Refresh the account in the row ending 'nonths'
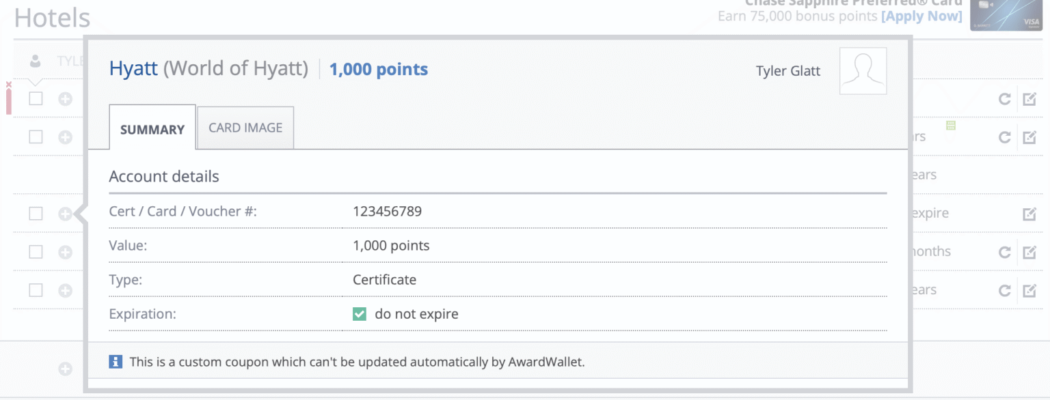The width and height of the screenshot is (1050, 400). pos(1004,253)
